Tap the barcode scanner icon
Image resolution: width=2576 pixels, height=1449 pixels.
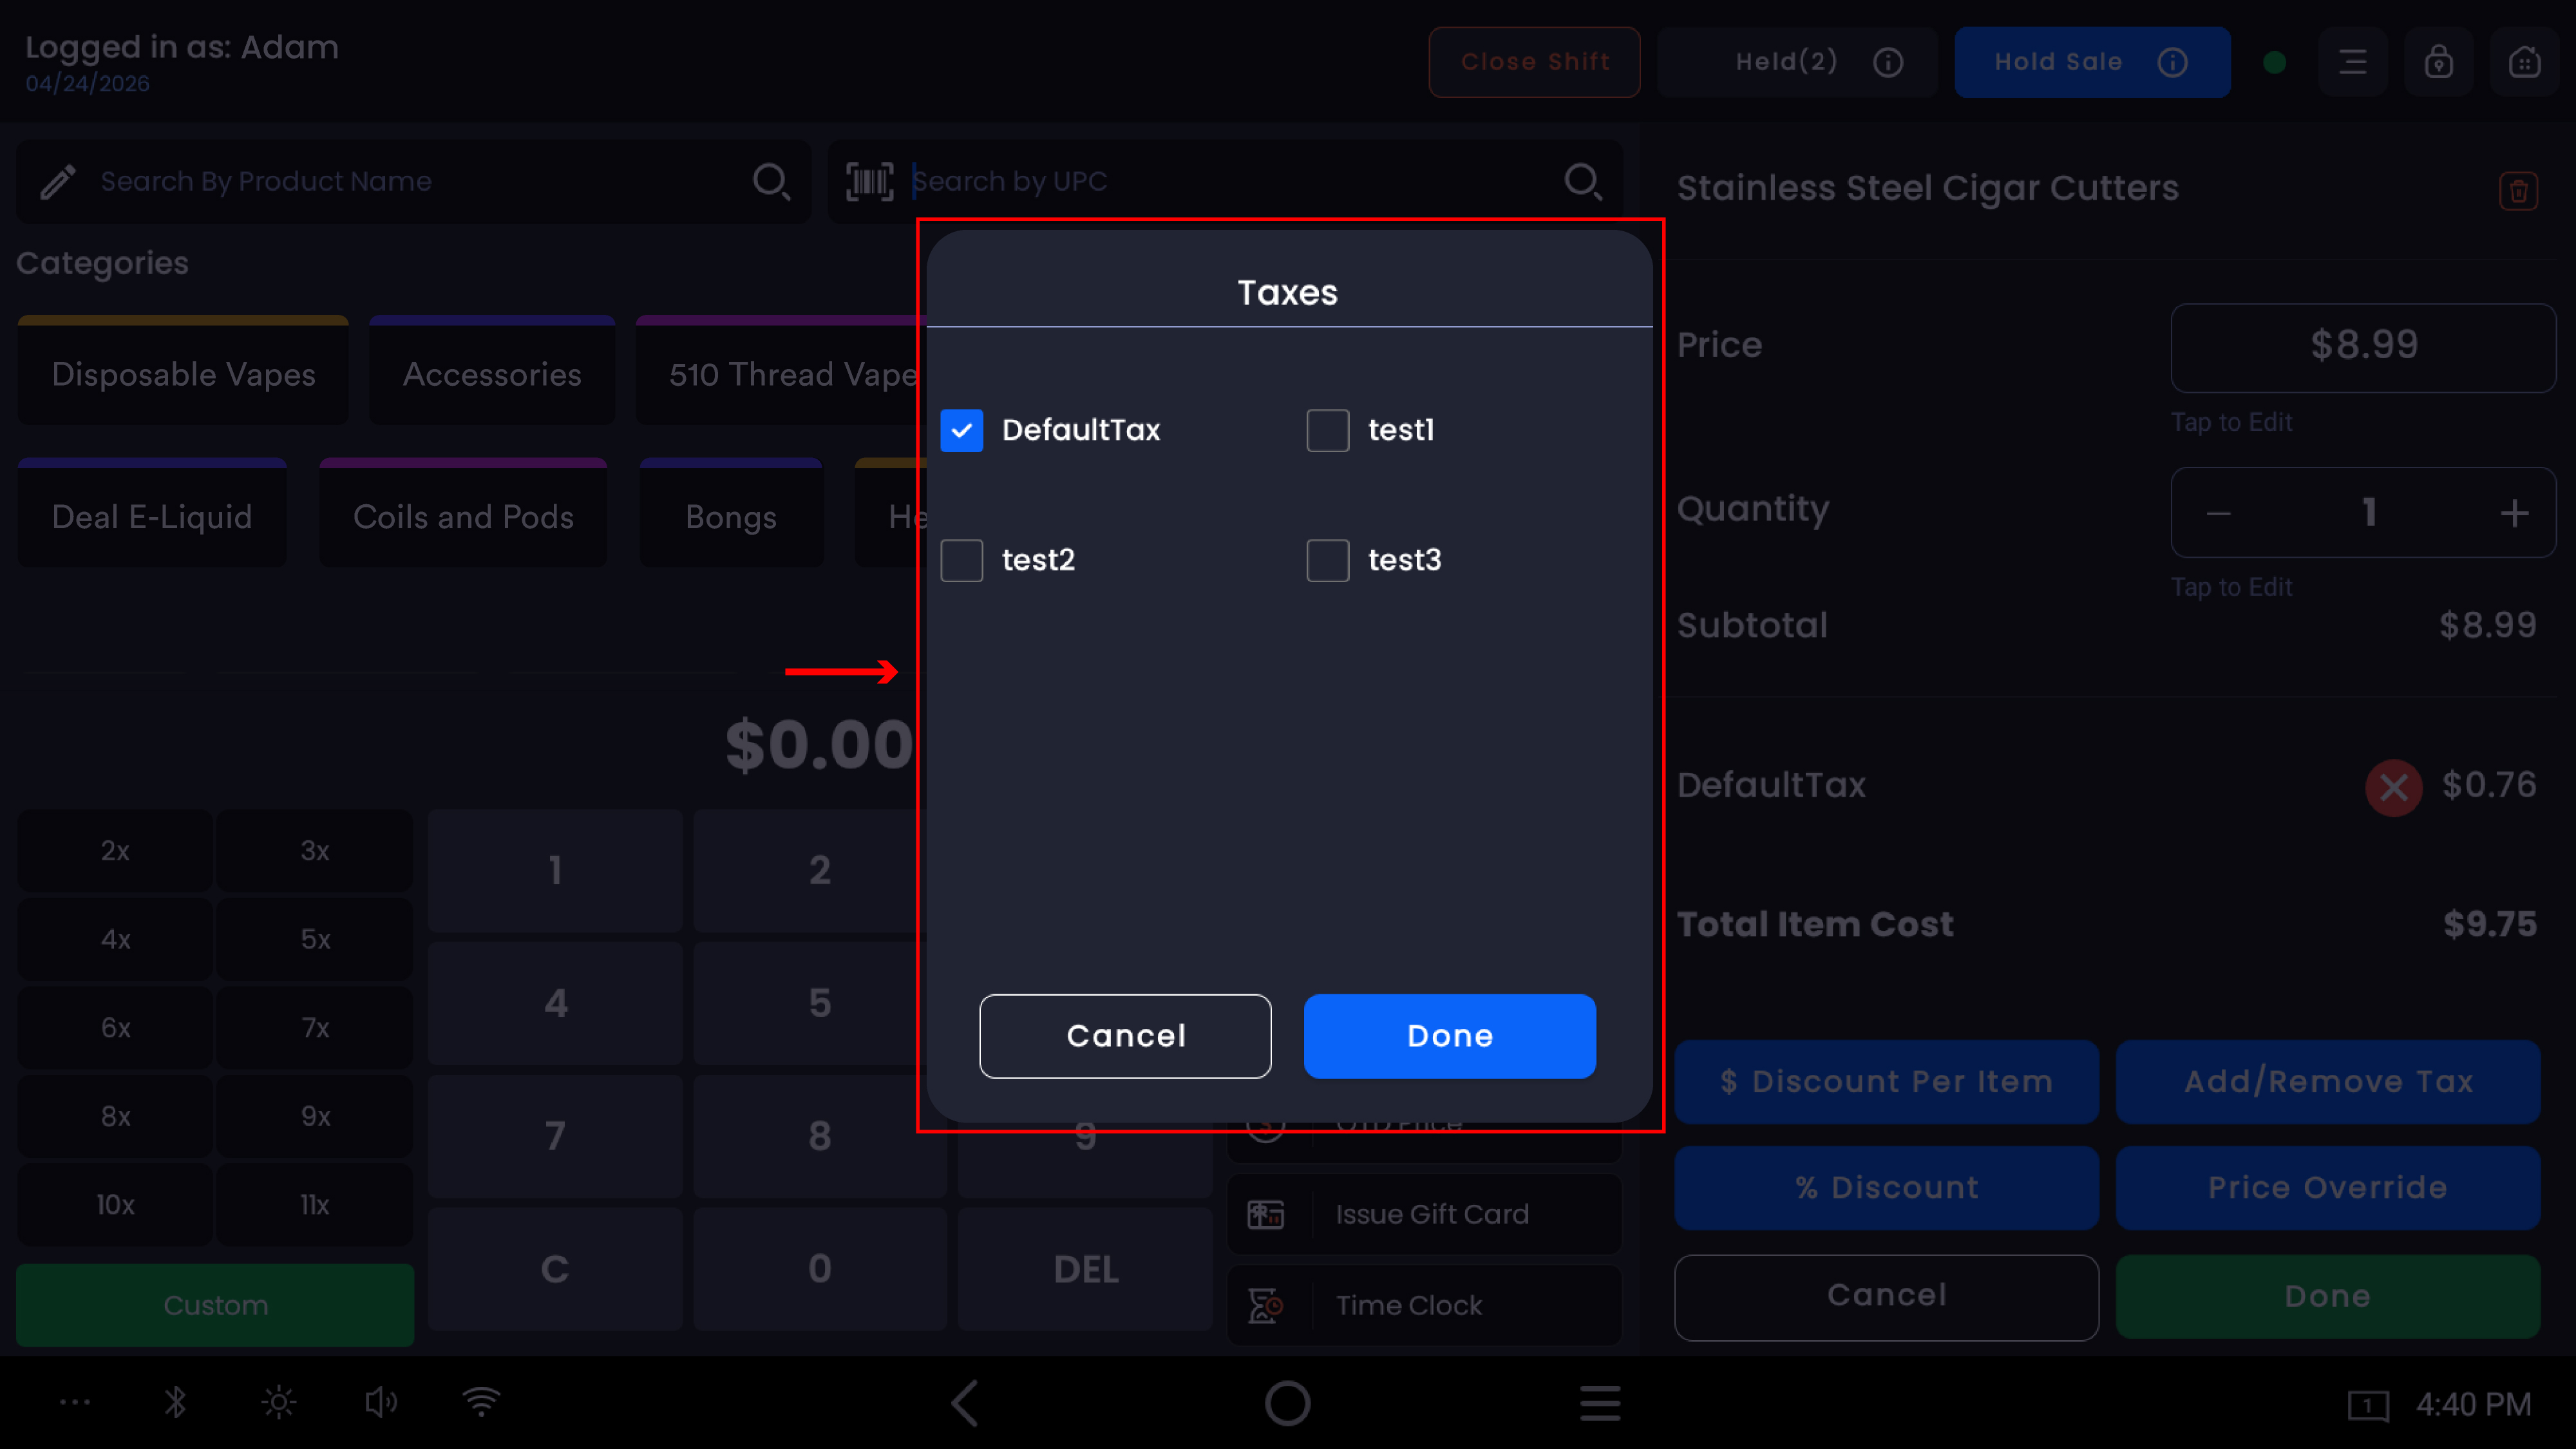(x=869, y=181)
